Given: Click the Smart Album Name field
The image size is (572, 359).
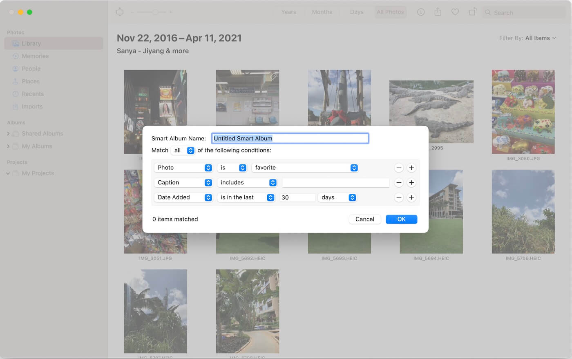Looking at the screenshot, I should (290, 138).
